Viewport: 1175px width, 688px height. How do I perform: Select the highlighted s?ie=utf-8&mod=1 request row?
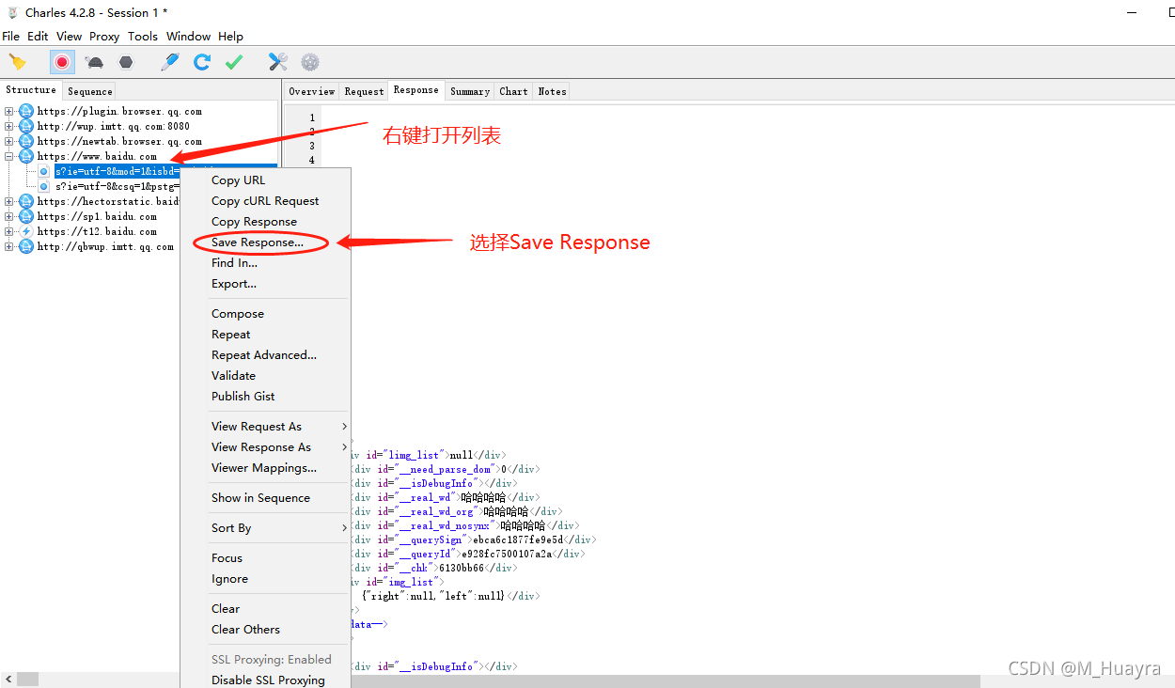[117, 171]
